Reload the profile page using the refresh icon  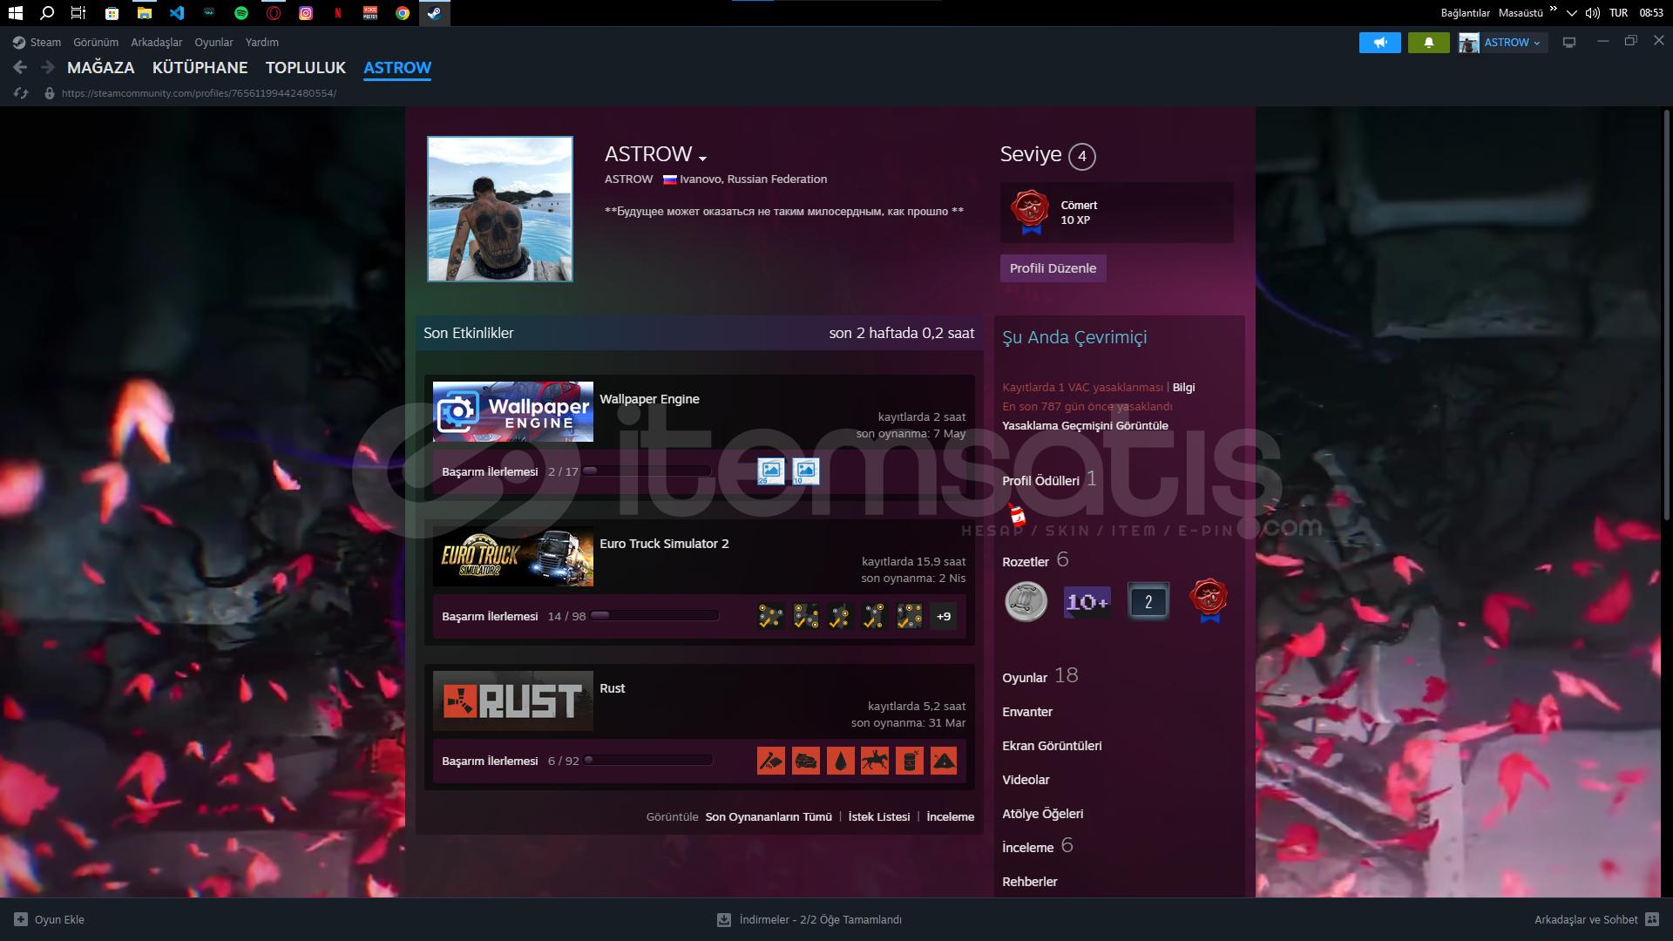tap(21, 93)
